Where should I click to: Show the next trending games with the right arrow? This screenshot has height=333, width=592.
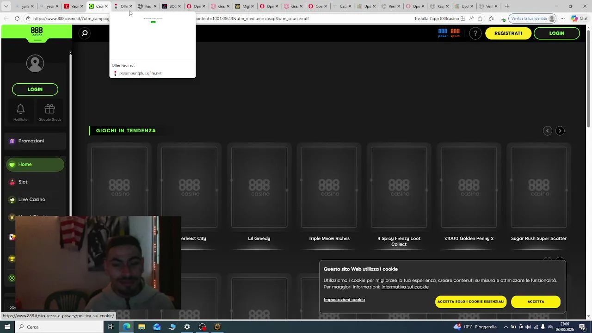[560, 131]
